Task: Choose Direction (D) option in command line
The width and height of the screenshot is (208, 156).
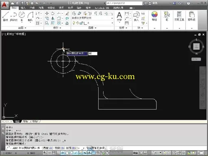Action: pos(60,148)
